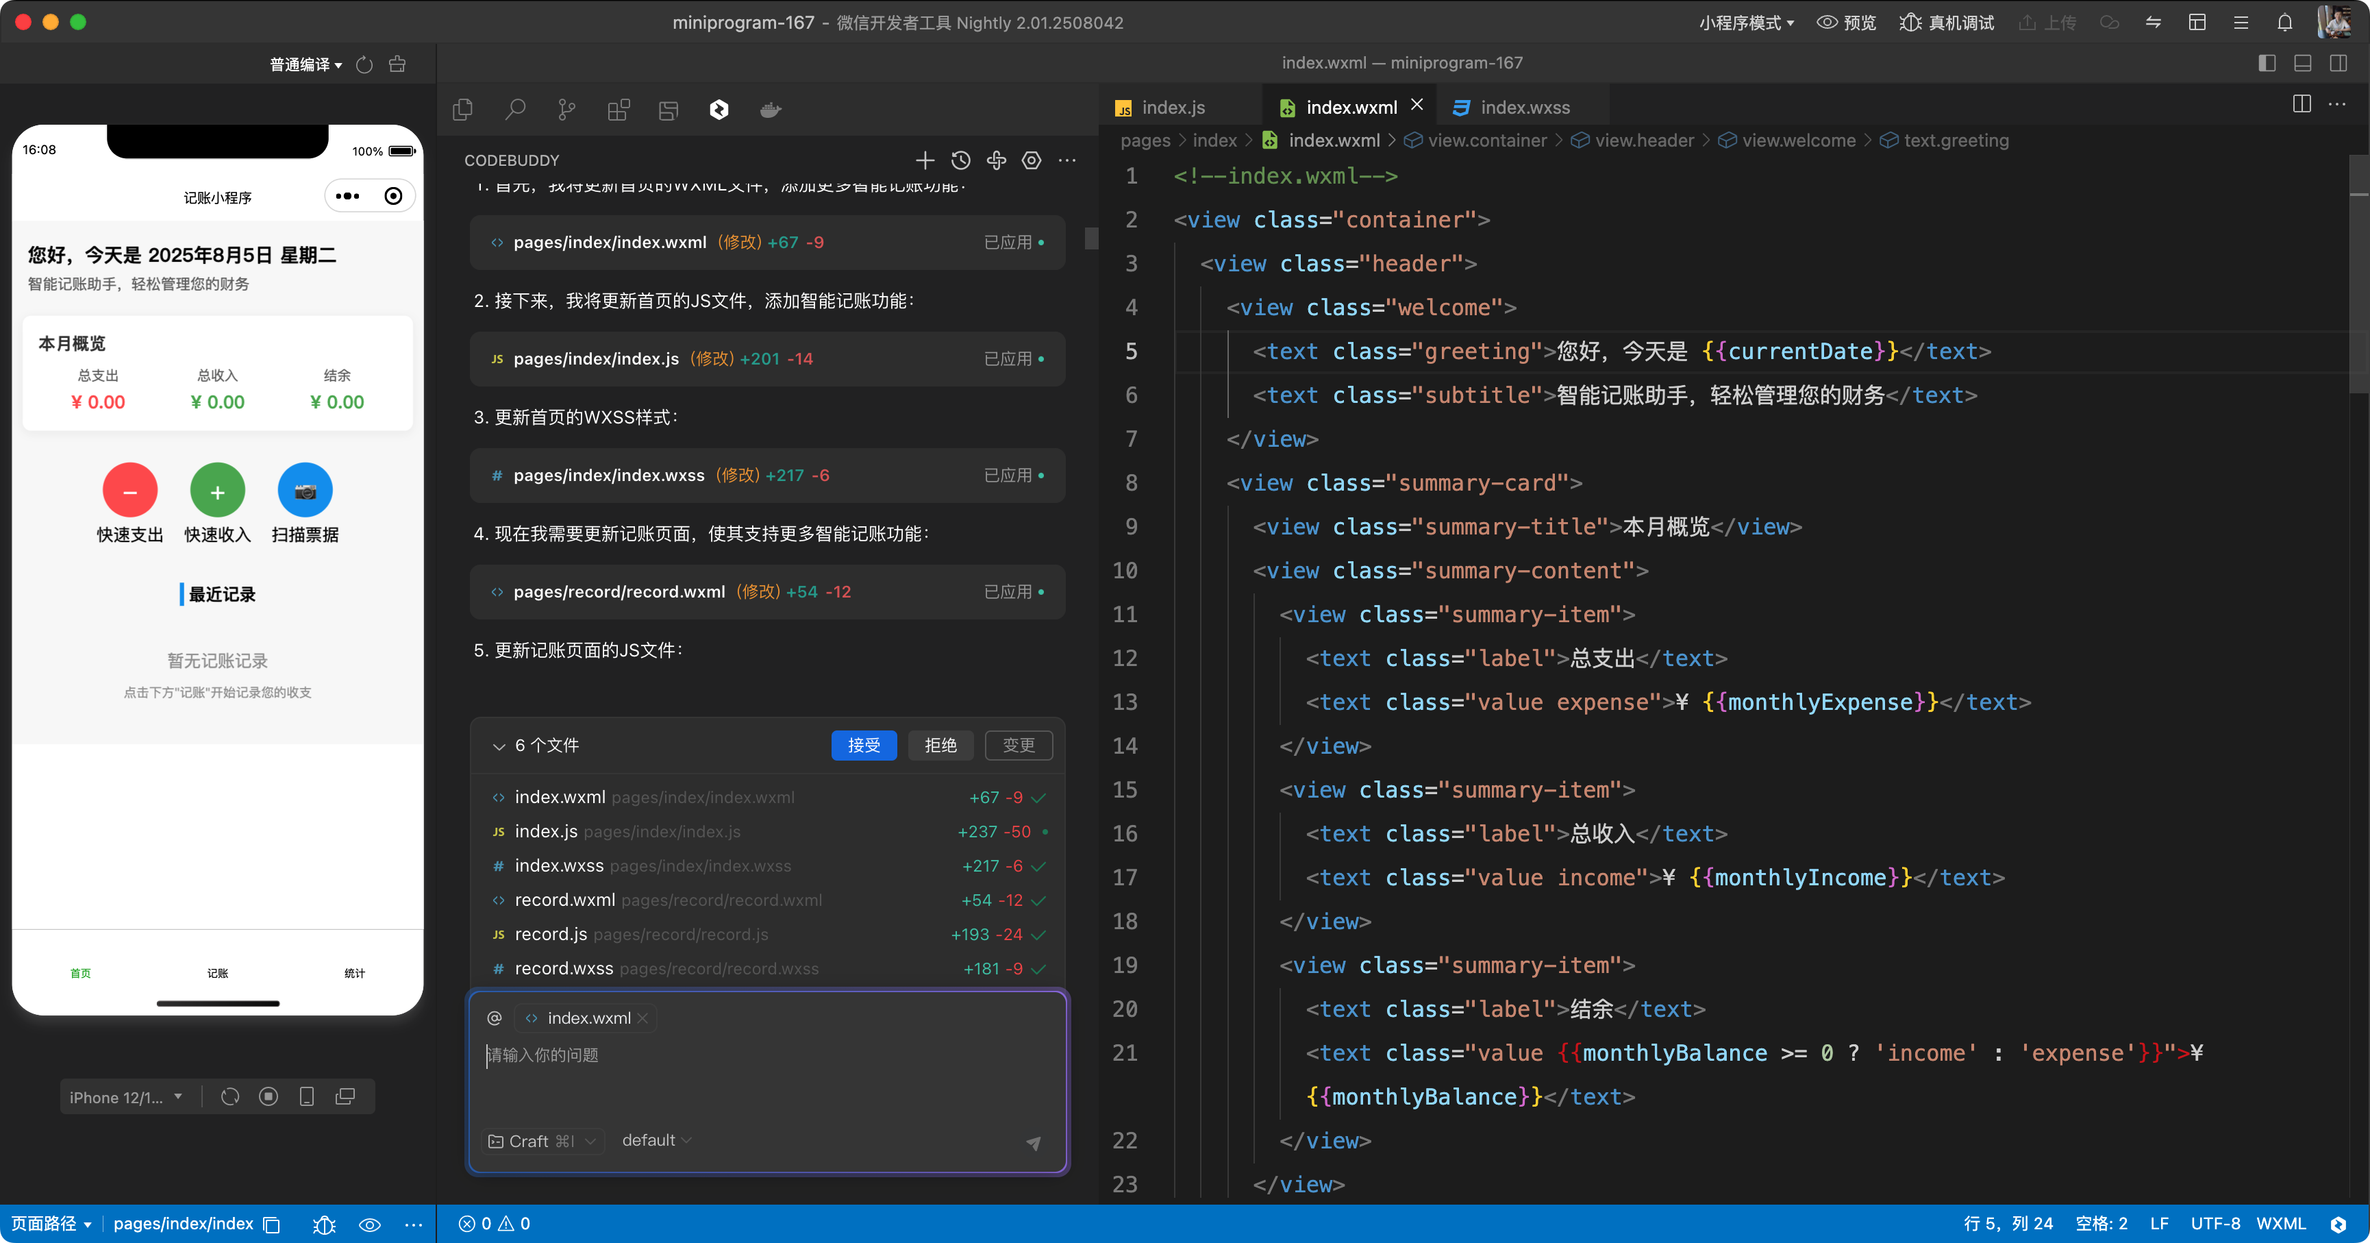Start new CodeBuddy chat with plus icon
The width and height of the screenshot is (2370, 1243).
pyautogui.click(x=925, y=160)
